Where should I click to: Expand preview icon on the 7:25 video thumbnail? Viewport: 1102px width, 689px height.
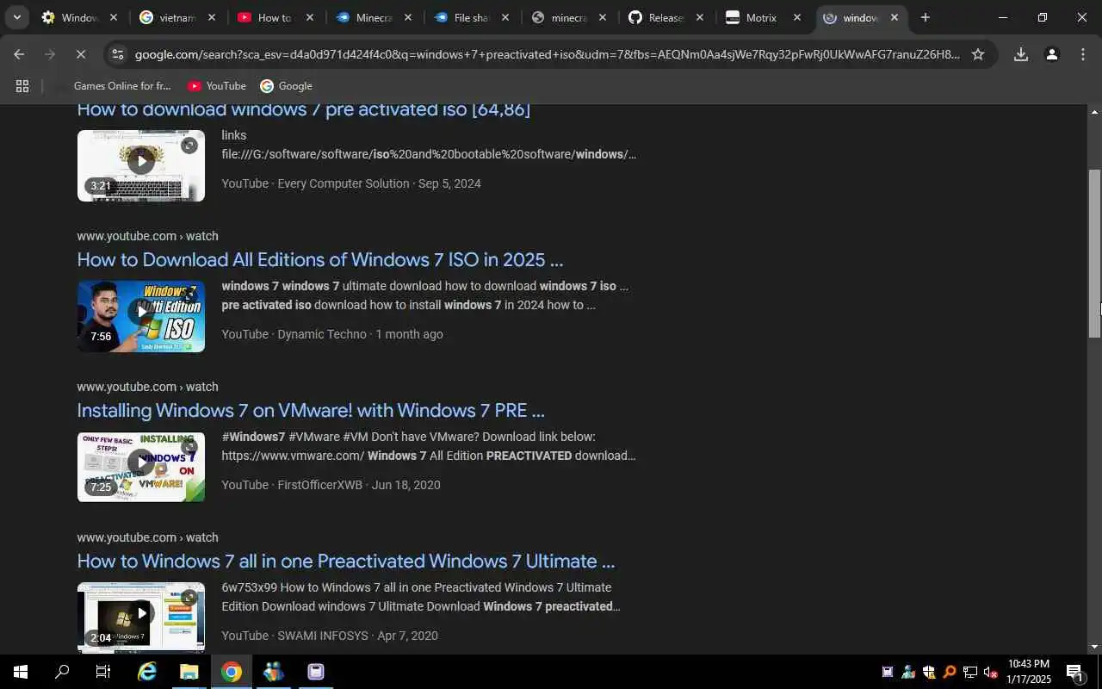click(x=189, y=447)
